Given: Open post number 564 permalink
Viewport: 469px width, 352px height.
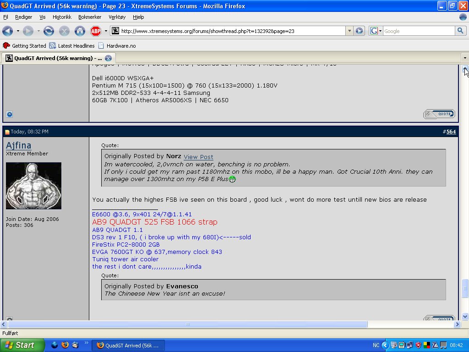Looking at the screenshot, I should (451, 132).
